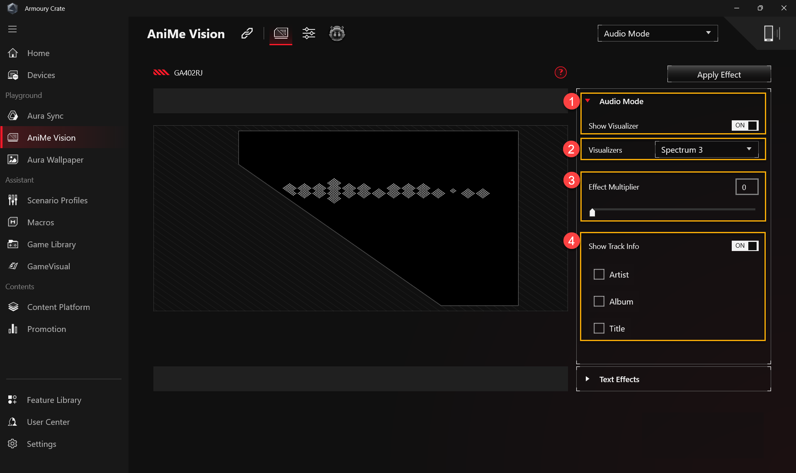Check the Artist checkbox
This screenshot has height=473, width=796.
599,274
